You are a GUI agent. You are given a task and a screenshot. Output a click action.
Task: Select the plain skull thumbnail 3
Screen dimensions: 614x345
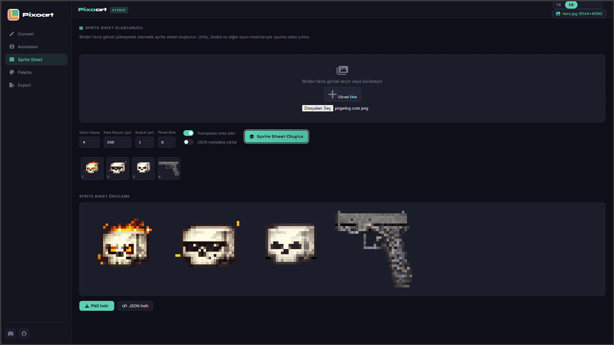[143, 169]
